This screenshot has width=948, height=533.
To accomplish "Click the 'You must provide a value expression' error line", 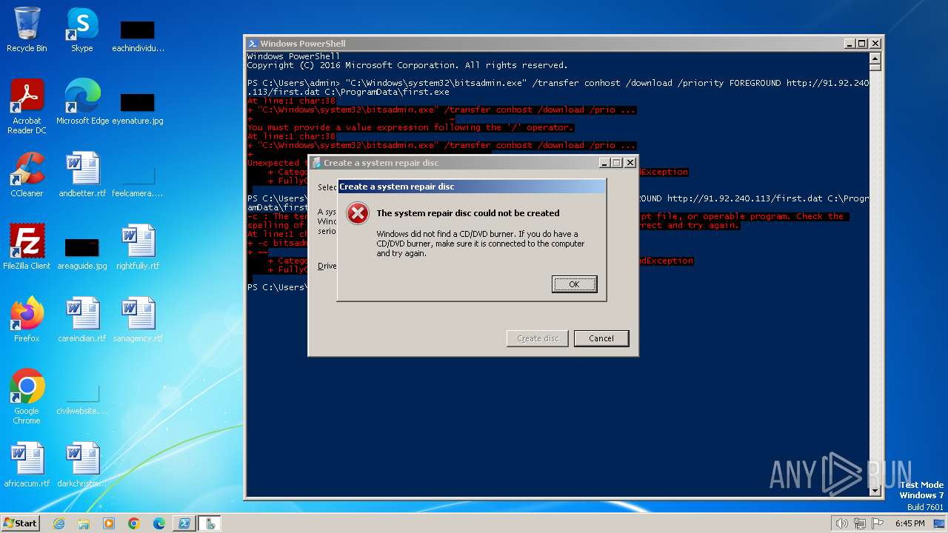I will coord(410,127).
